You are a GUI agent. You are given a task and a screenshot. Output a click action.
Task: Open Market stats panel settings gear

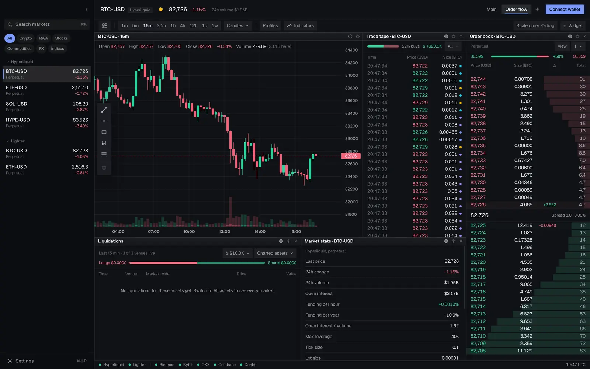(x=454, y=241)
